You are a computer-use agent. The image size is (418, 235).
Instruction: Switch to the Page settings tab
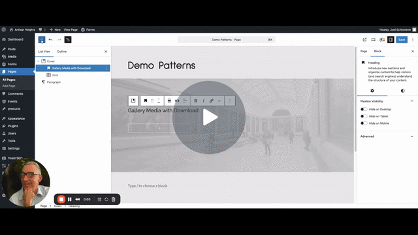click(x=364, y=51)
